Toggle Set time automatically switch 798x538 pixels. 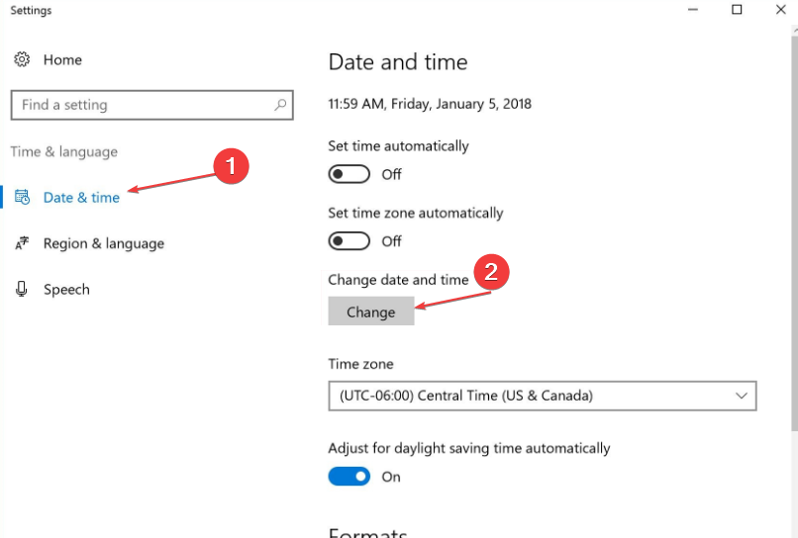349,174
